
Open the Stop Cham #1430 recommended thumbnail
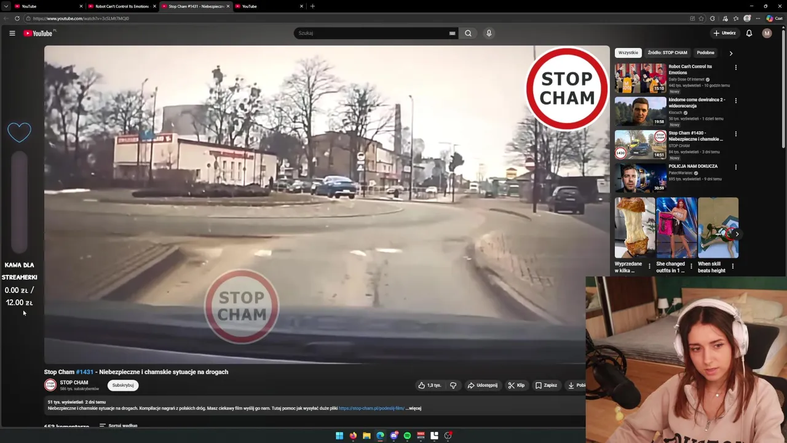click(641, 145)
